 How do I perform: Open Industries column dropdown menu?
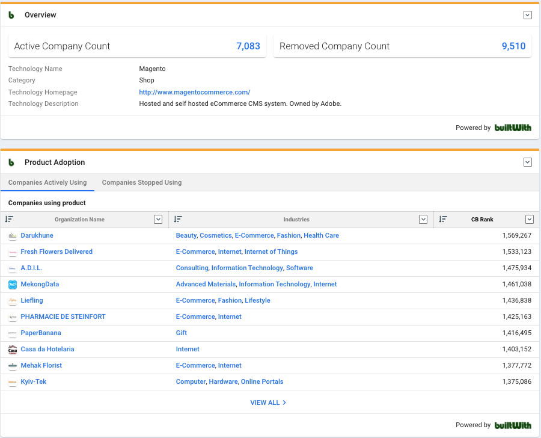[x=423, y=220]
